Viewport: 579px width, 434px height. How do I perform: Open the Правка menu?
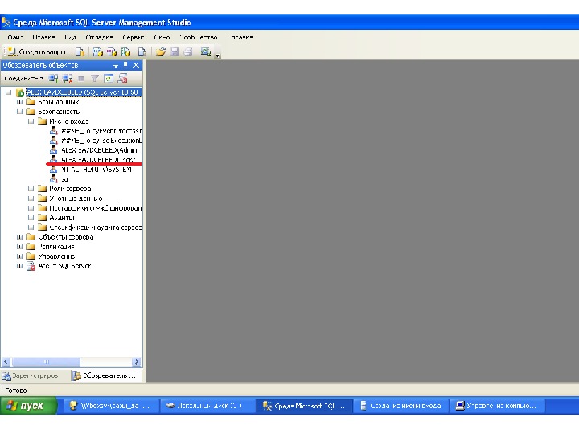tap(43, 37)
